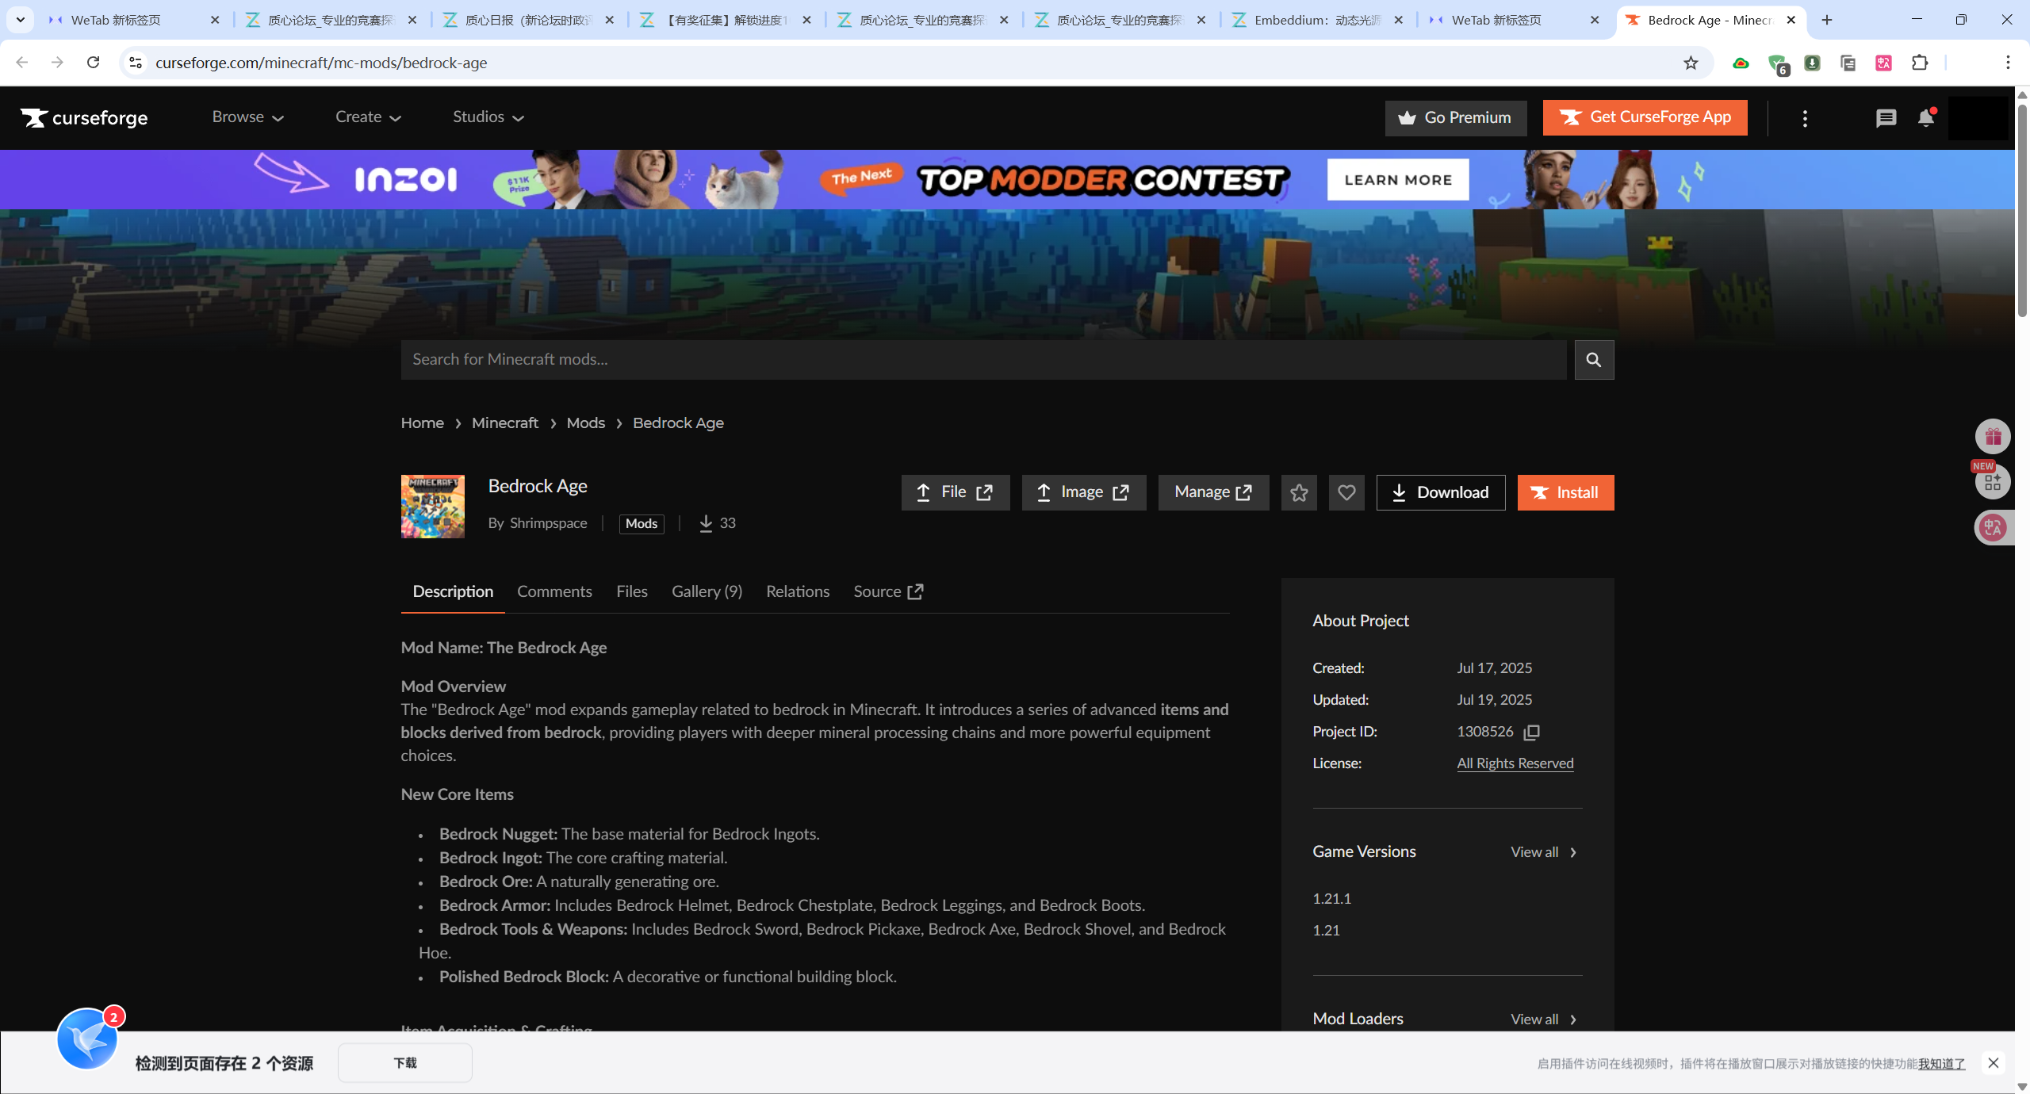This screenshot has width=2030, height=1094.
Task: Open the three-dot more menu in header
Action: pyautogui.click(x=1805, y=118)
